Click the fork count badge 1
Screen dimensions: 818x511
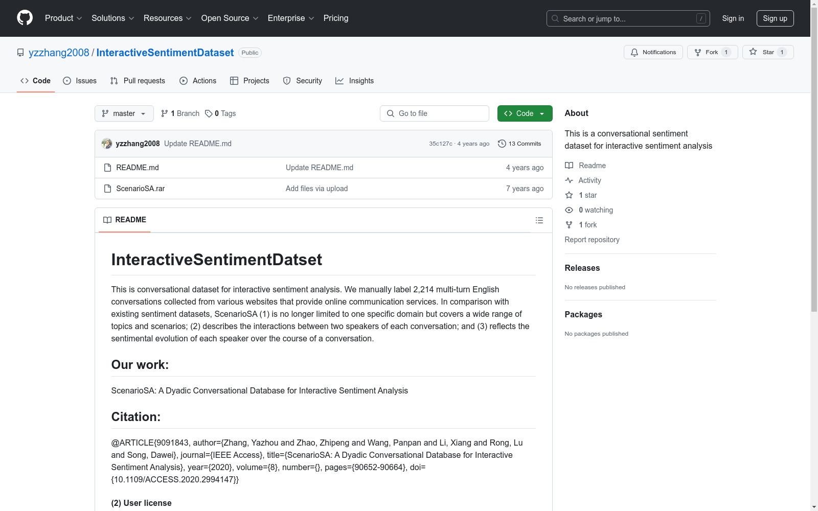(726, 52)
